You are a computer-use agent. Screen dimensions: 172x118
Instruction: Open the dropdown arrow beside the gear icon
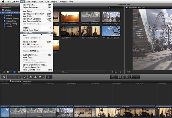(x=10, y=72)
